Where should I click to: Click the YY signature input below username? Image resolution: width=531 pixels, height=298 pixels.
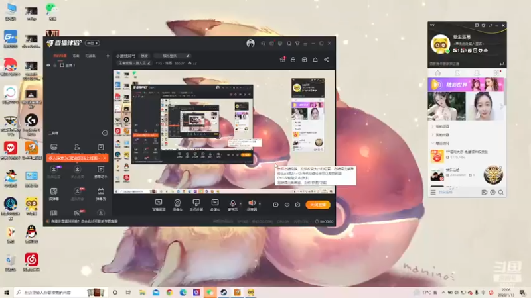click(x=469, y=44)
